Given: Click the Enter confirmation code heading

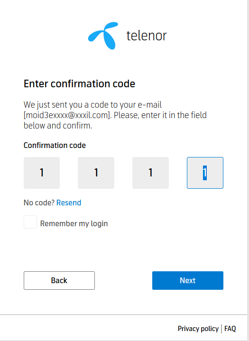Looking at the screenshot, I should point(79,84).
